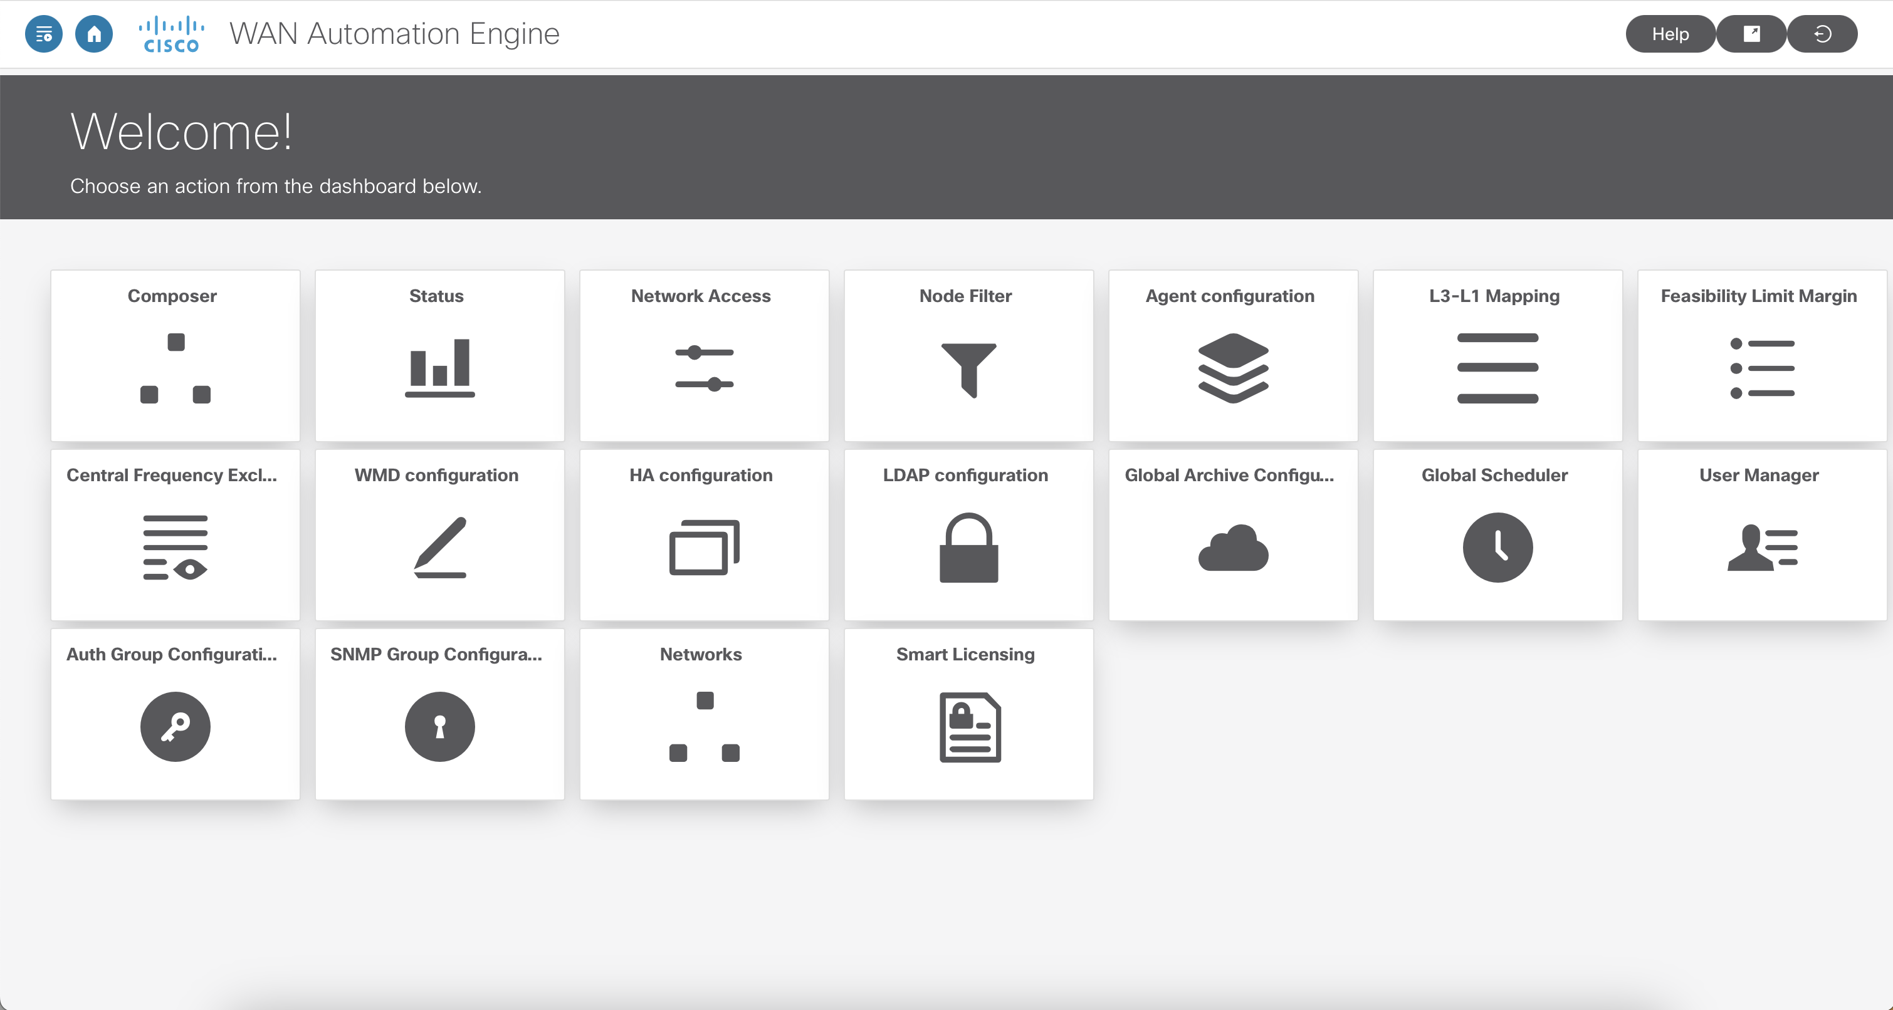Click the Cisco logo
Image resolution: width=1893 pixels, height=1010 pixels.
pos(171,34)
